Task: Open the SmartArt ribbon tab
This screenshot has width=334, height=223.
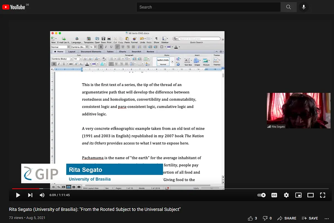Action: coord(136,52)
